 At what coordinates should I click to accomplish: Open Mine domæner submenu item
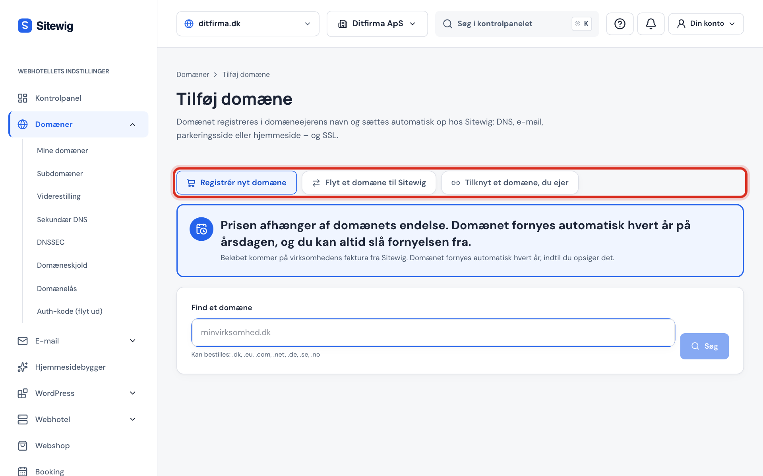pos(62,151)
